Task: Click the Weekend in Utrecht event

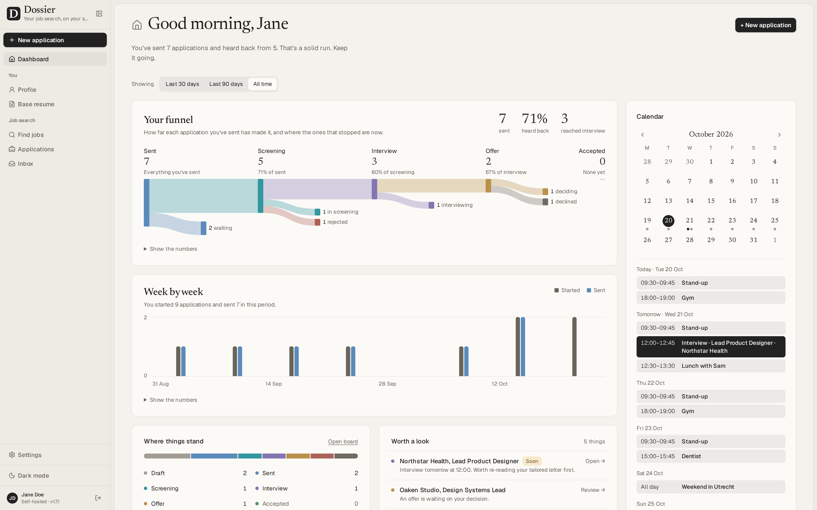Action: (711, 487)
